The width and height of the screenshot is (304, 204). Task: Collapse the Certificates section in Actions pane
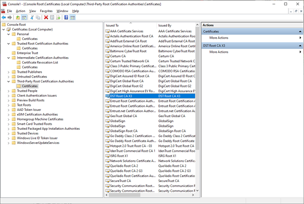[x=298, y=31]
